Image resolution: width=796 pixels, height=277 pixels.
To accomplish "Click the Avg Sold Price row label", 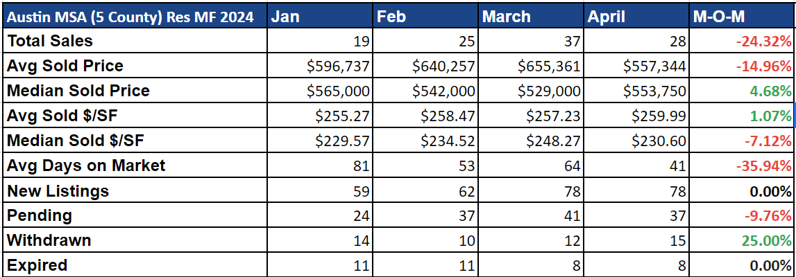I will tap(65, 66).
